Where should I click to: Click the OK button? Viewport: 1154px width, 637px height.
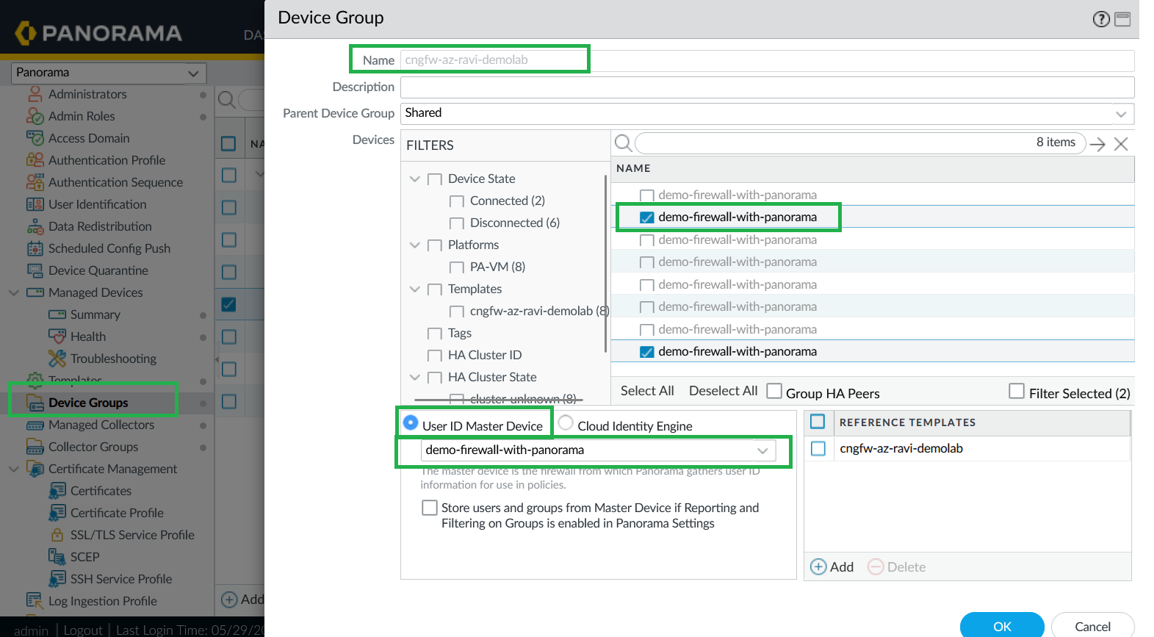click(x=1001, y=625)
